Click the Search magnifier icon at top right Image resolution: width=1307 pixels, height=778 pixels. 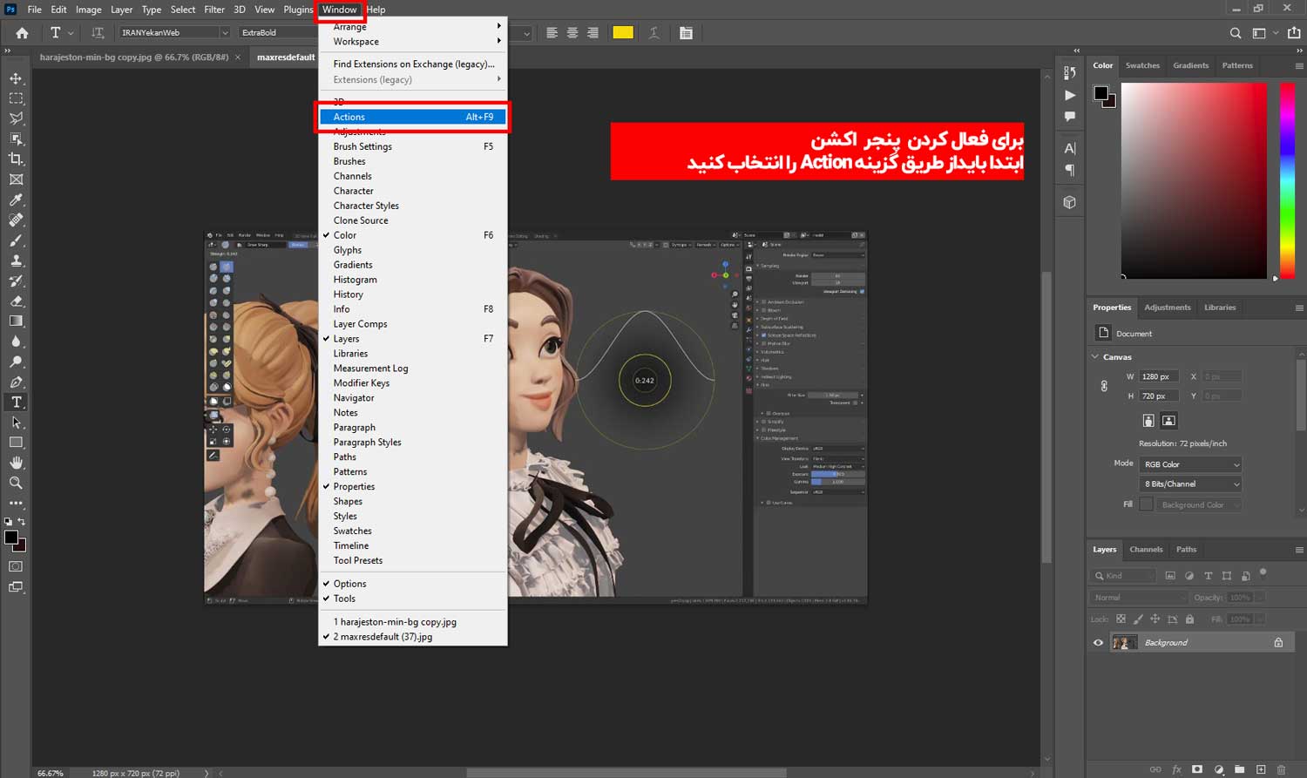pos(1236,33)
